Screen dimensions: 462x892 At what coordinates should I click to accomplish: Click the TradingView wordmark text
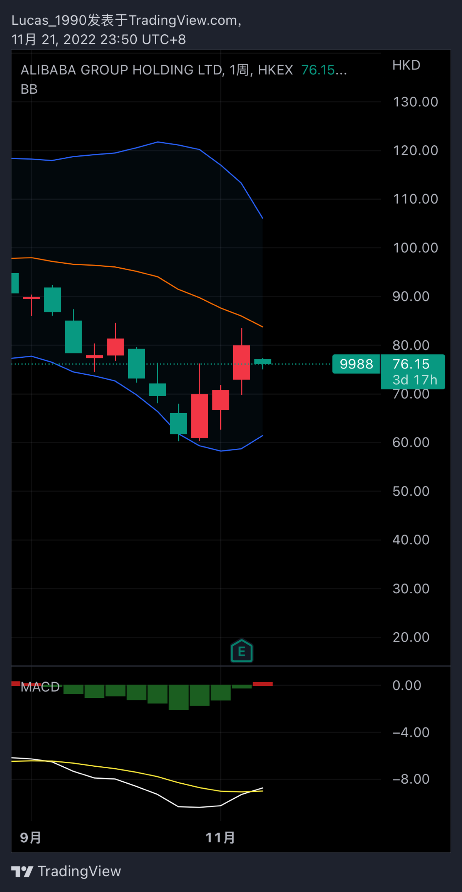click(79, 871)
